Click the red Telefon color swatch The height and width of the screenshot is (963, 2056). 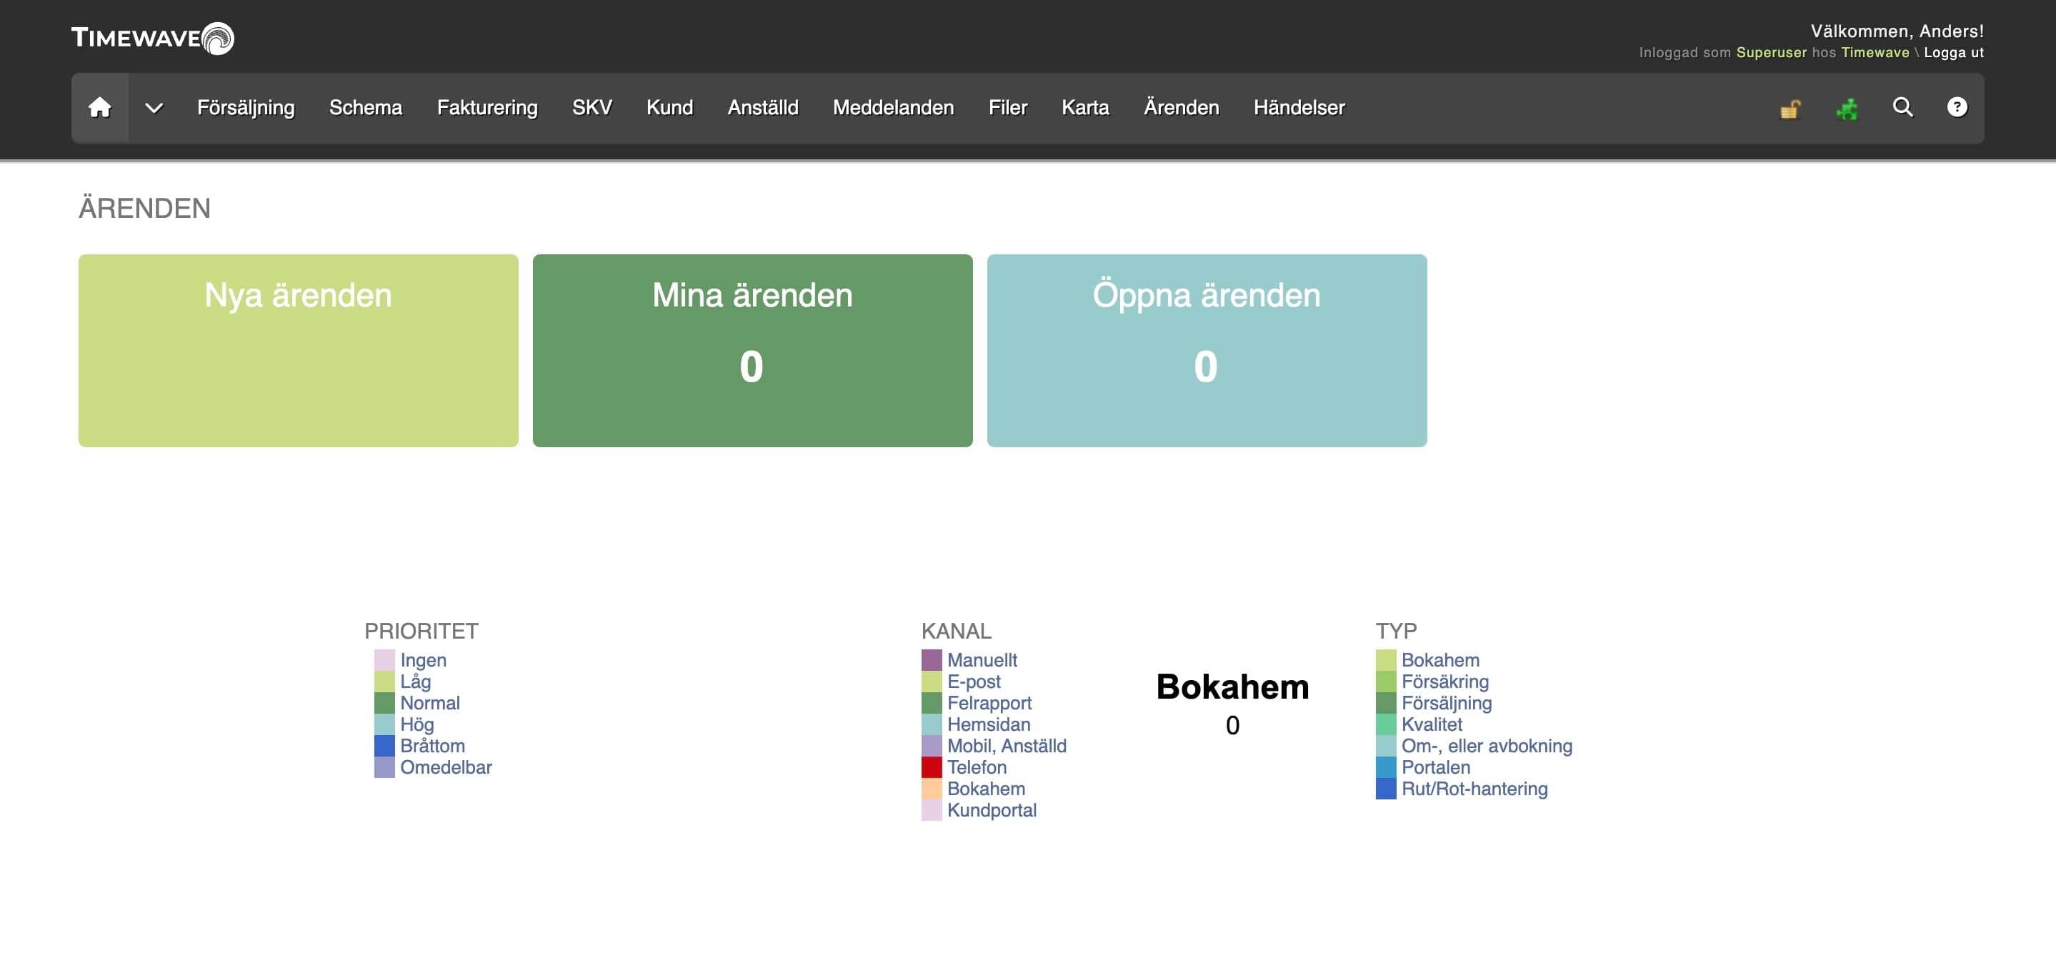pos(932,767)
